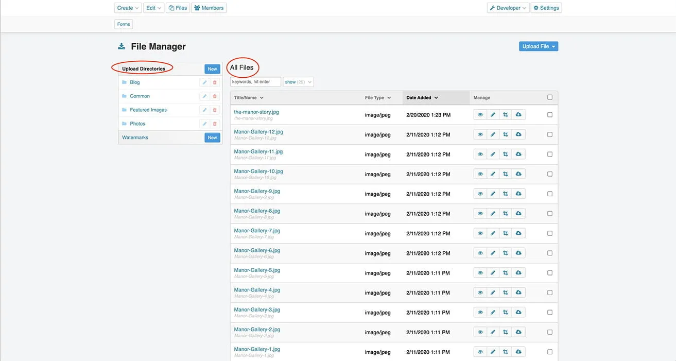This screenshot has height=361, width=676.
Task: Delete the Common directory with trash icon
Action: point(215,96)
